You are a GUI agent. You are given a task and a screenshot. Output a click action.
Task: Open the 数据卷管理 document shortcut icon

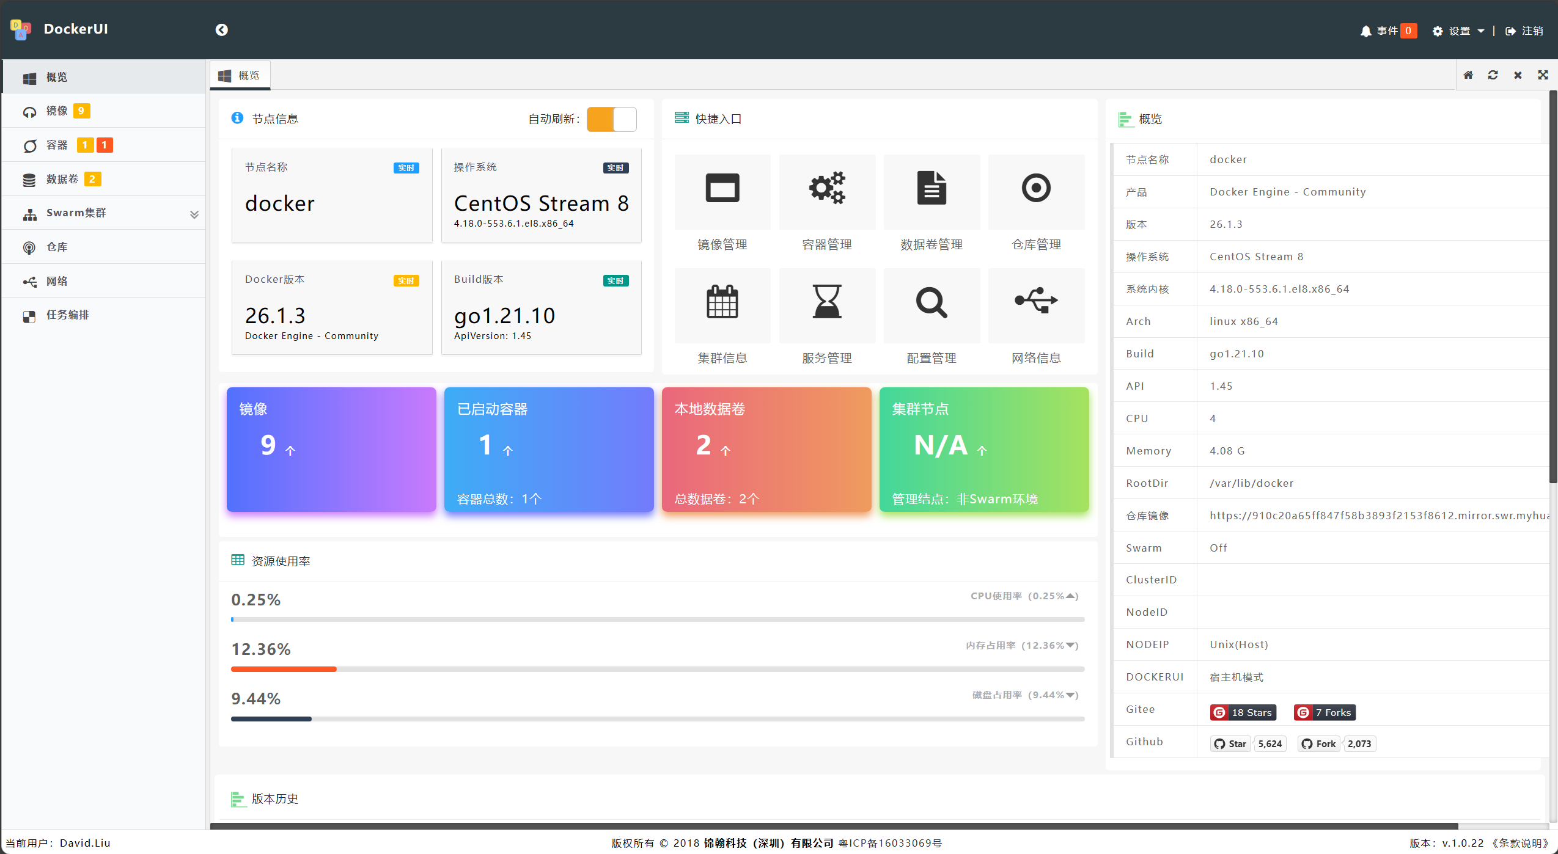(931, 188)
